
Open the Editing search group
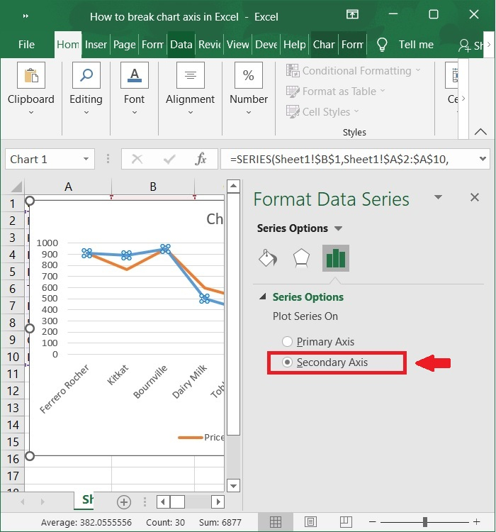pyautogui.click(x=86, y=75)
